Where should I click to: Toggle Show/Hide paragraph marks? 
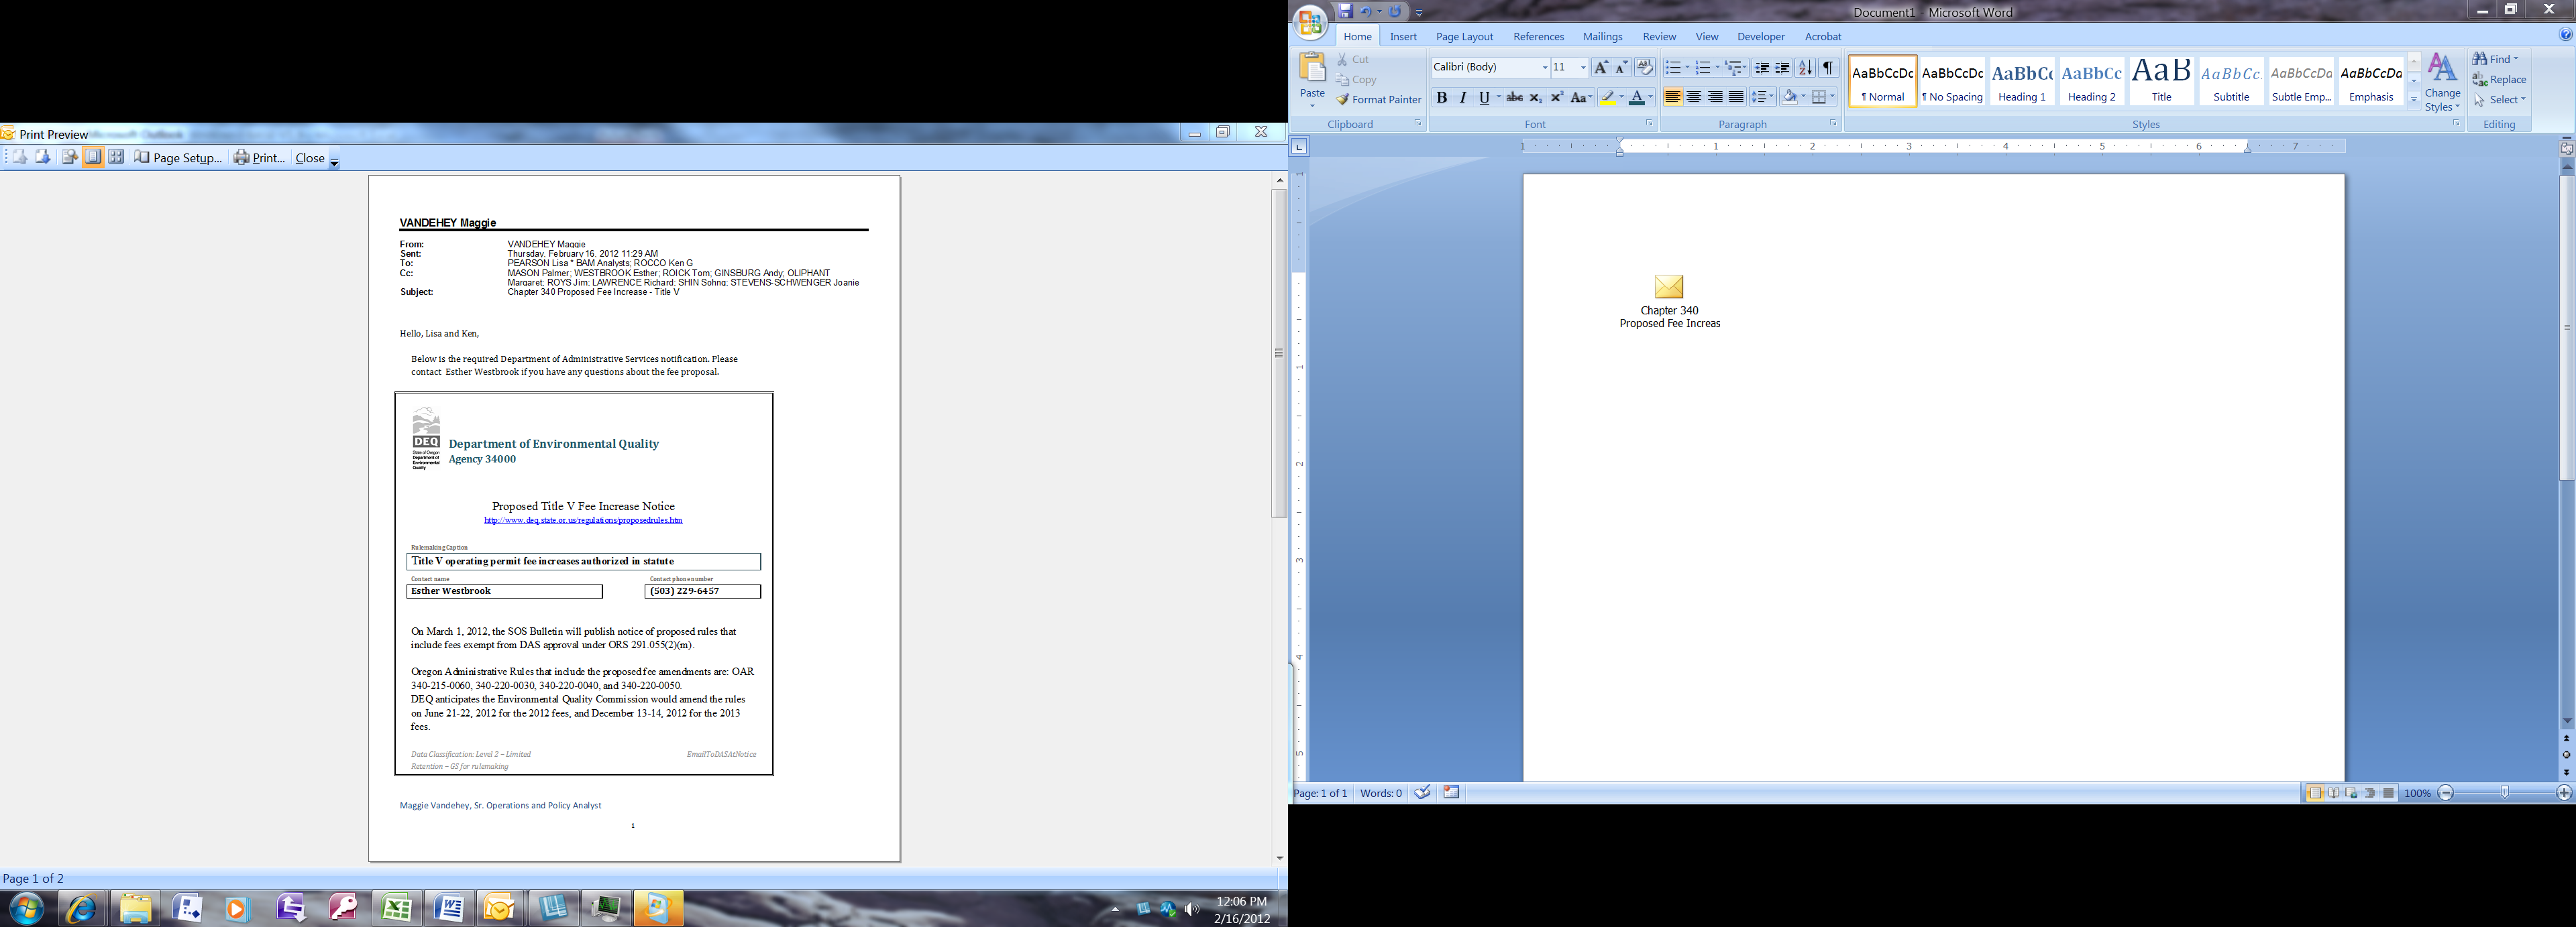(x=1828, y=68)
